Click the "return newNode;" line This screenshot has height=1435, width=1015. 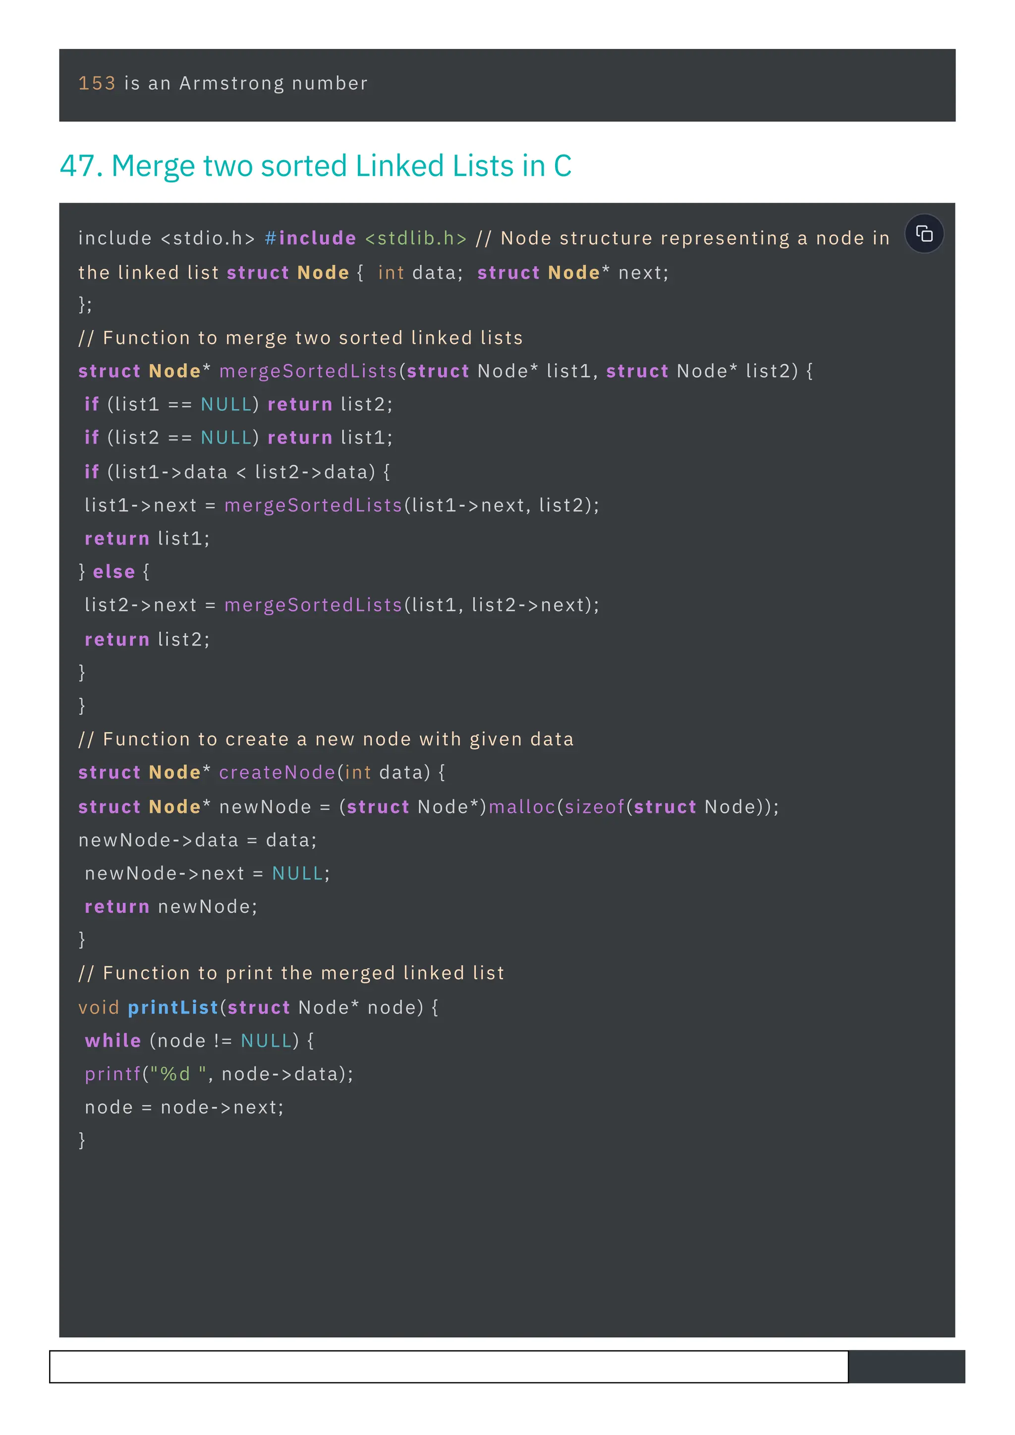(x=170, y=906)
